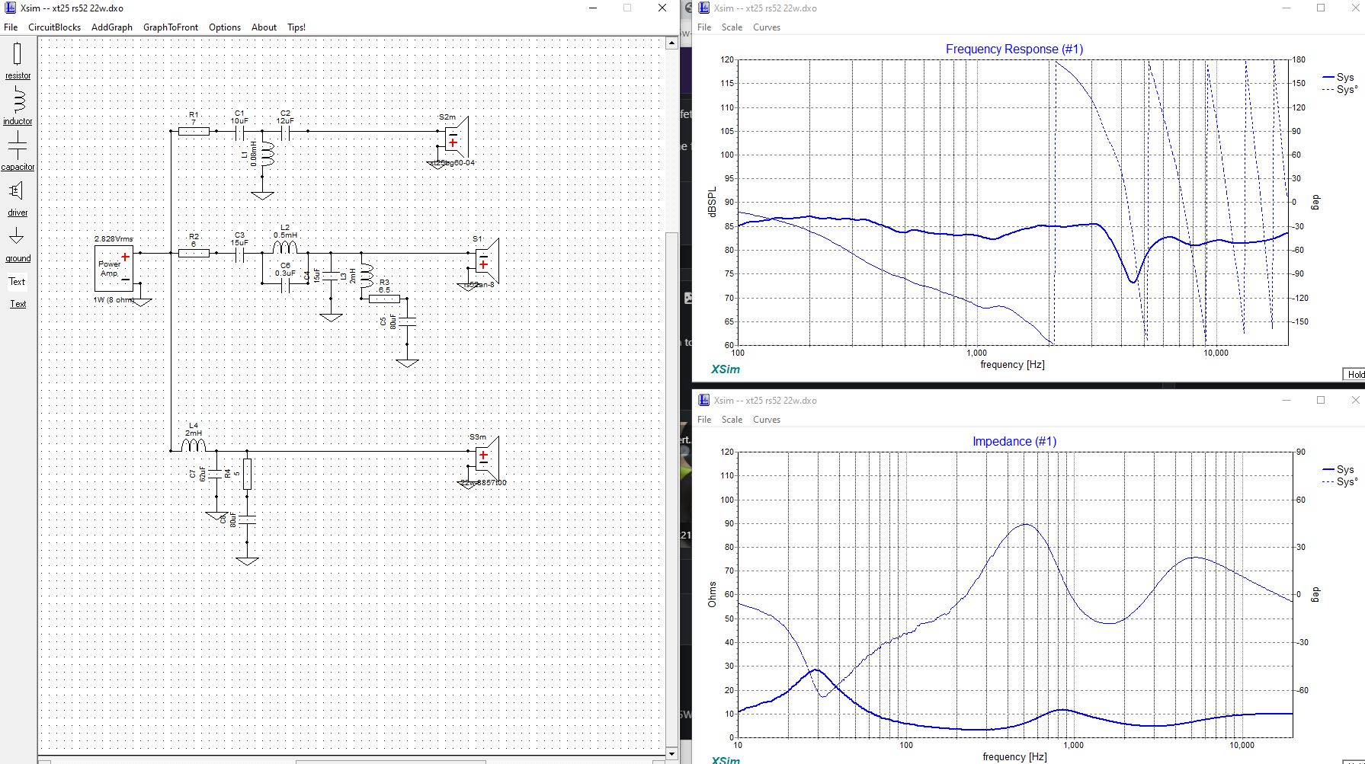Click the Impedance (#1) graph title
1365x764 pixels.
pyautogui.click(x=1014, y=441)
